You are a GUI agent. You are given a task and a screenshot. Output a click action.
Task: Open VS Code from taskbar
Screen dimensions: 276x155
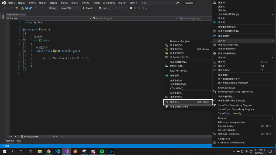[57, 151]
